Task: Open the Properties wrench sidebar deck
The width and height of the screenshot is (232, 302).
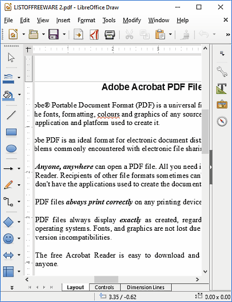Action: tap(222, 71)
